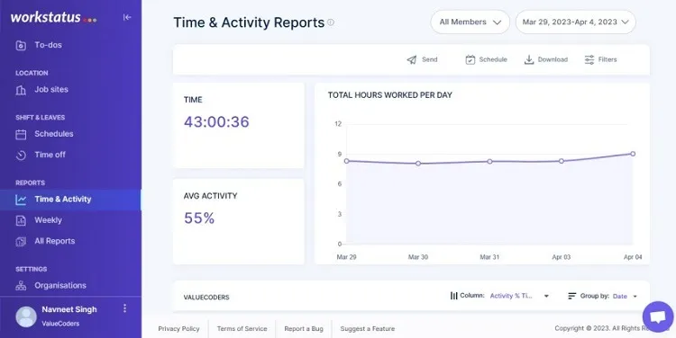Open the chat support bubble
The image size is (676, 338).
click(x=657, y=317)
